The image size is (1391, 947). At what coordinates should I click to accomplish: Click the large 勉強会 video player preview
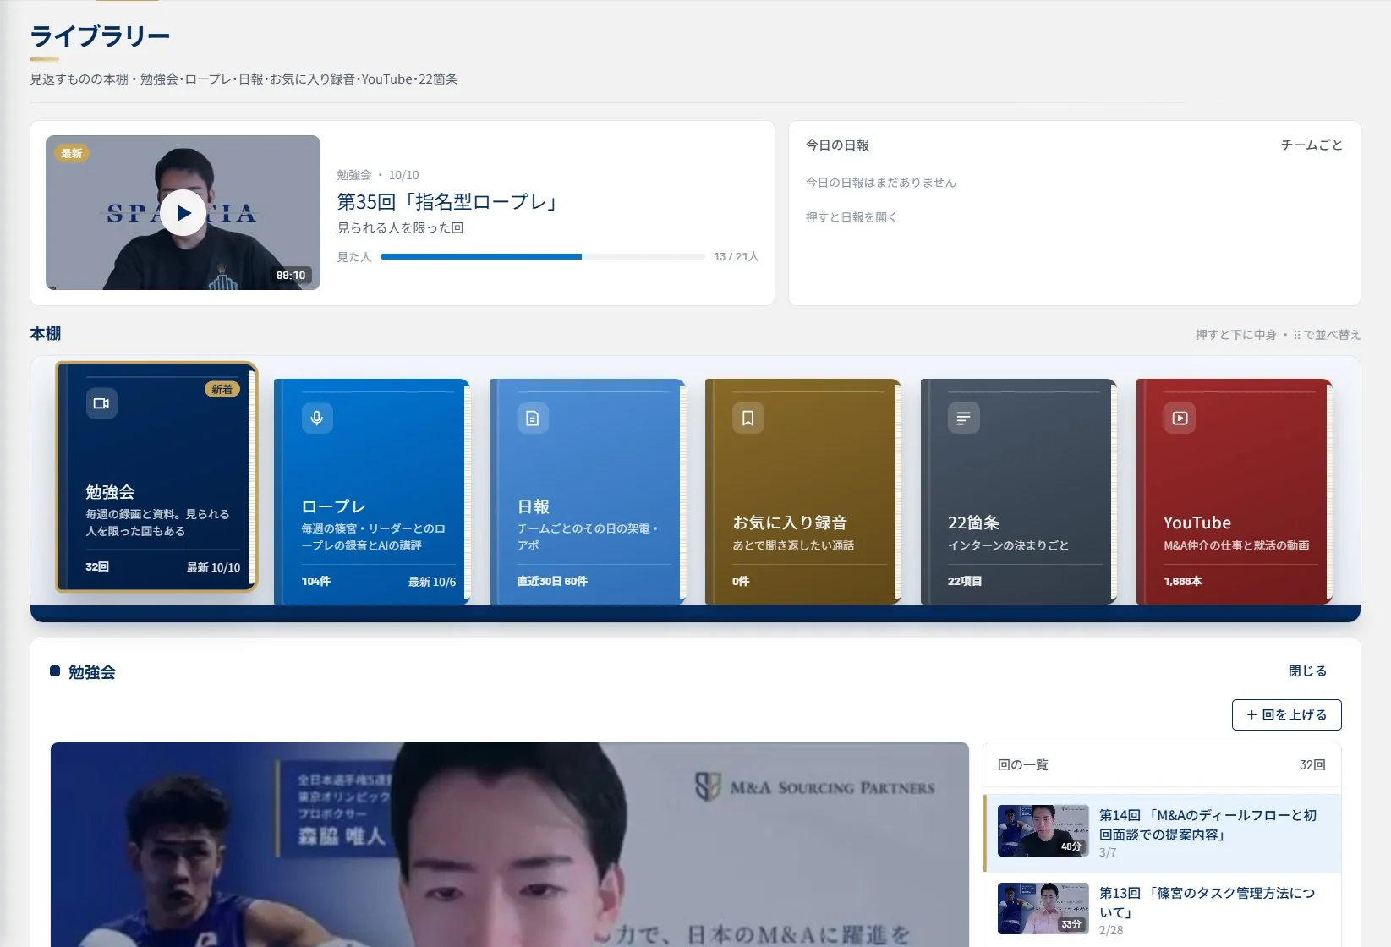click(x=510, y=845)
